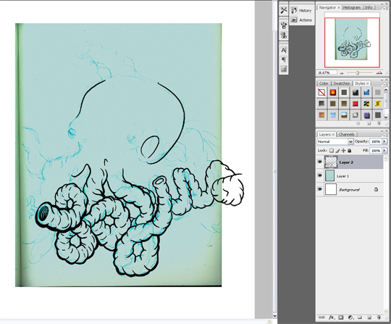
Task: Hide Layer 1 using its eye icon
Action: click(x=320, y=175)
